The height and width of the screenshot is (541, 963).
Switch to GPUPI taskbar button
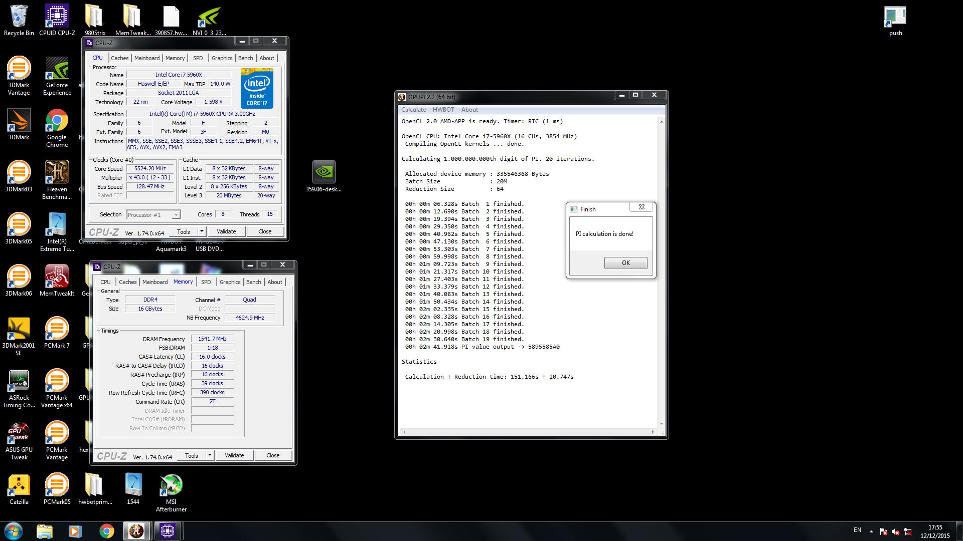(137, 531)
